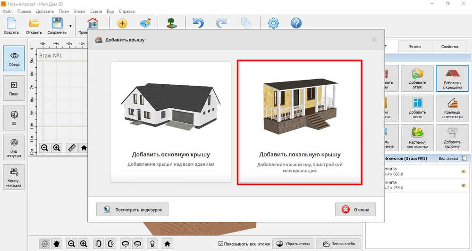Expand the Сохранить dropdown arrow
Viewport: 472px width, 251px height.
click(x=70, y=26)
